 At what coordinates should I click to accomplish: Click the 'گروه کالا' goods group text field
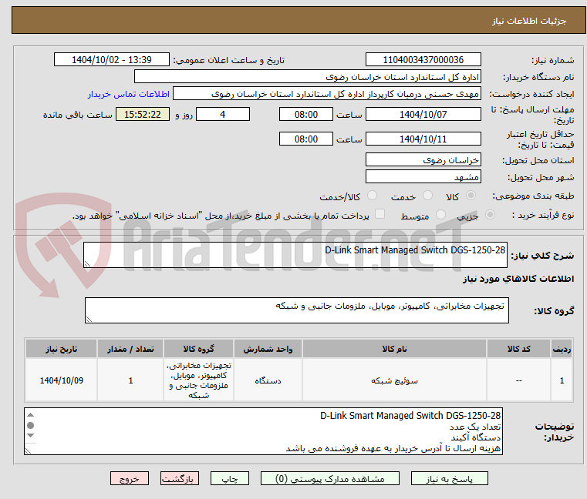click(x=296, y=310)
